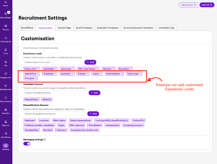Select the Location reason tag

point(44,120)
